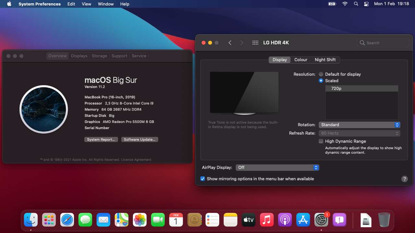Open the Rotation dropdown
415x233 pixels.
(359, 125)
